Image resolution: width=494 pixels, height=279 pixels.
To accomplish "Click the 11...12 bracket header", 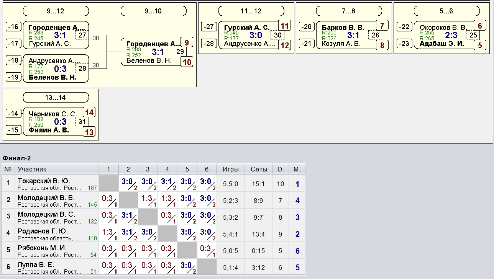I will 251,11.
